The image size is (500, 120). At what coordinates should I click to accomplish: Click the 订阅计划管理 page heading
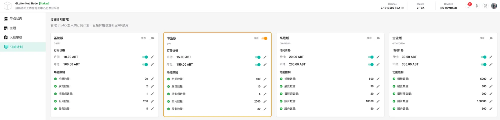tap(60, 19)
